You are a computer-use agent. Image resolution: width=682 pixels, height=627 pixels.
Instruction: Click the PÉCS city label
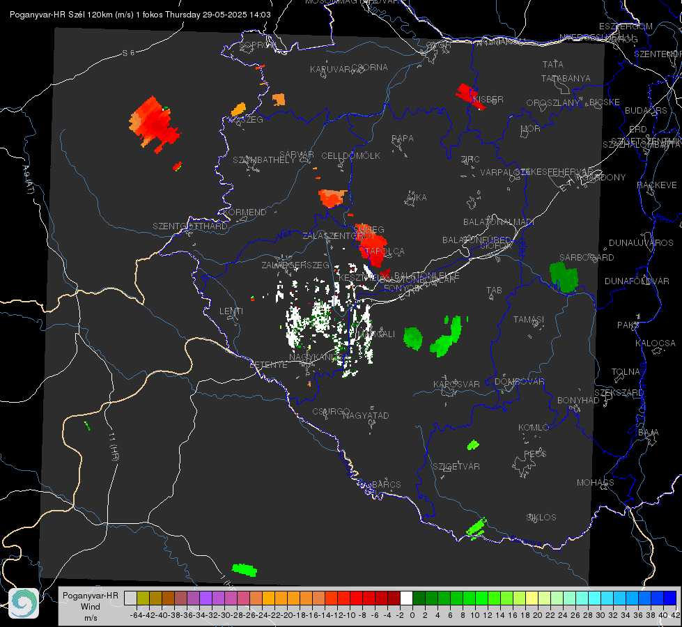click(x=535, y=454)
